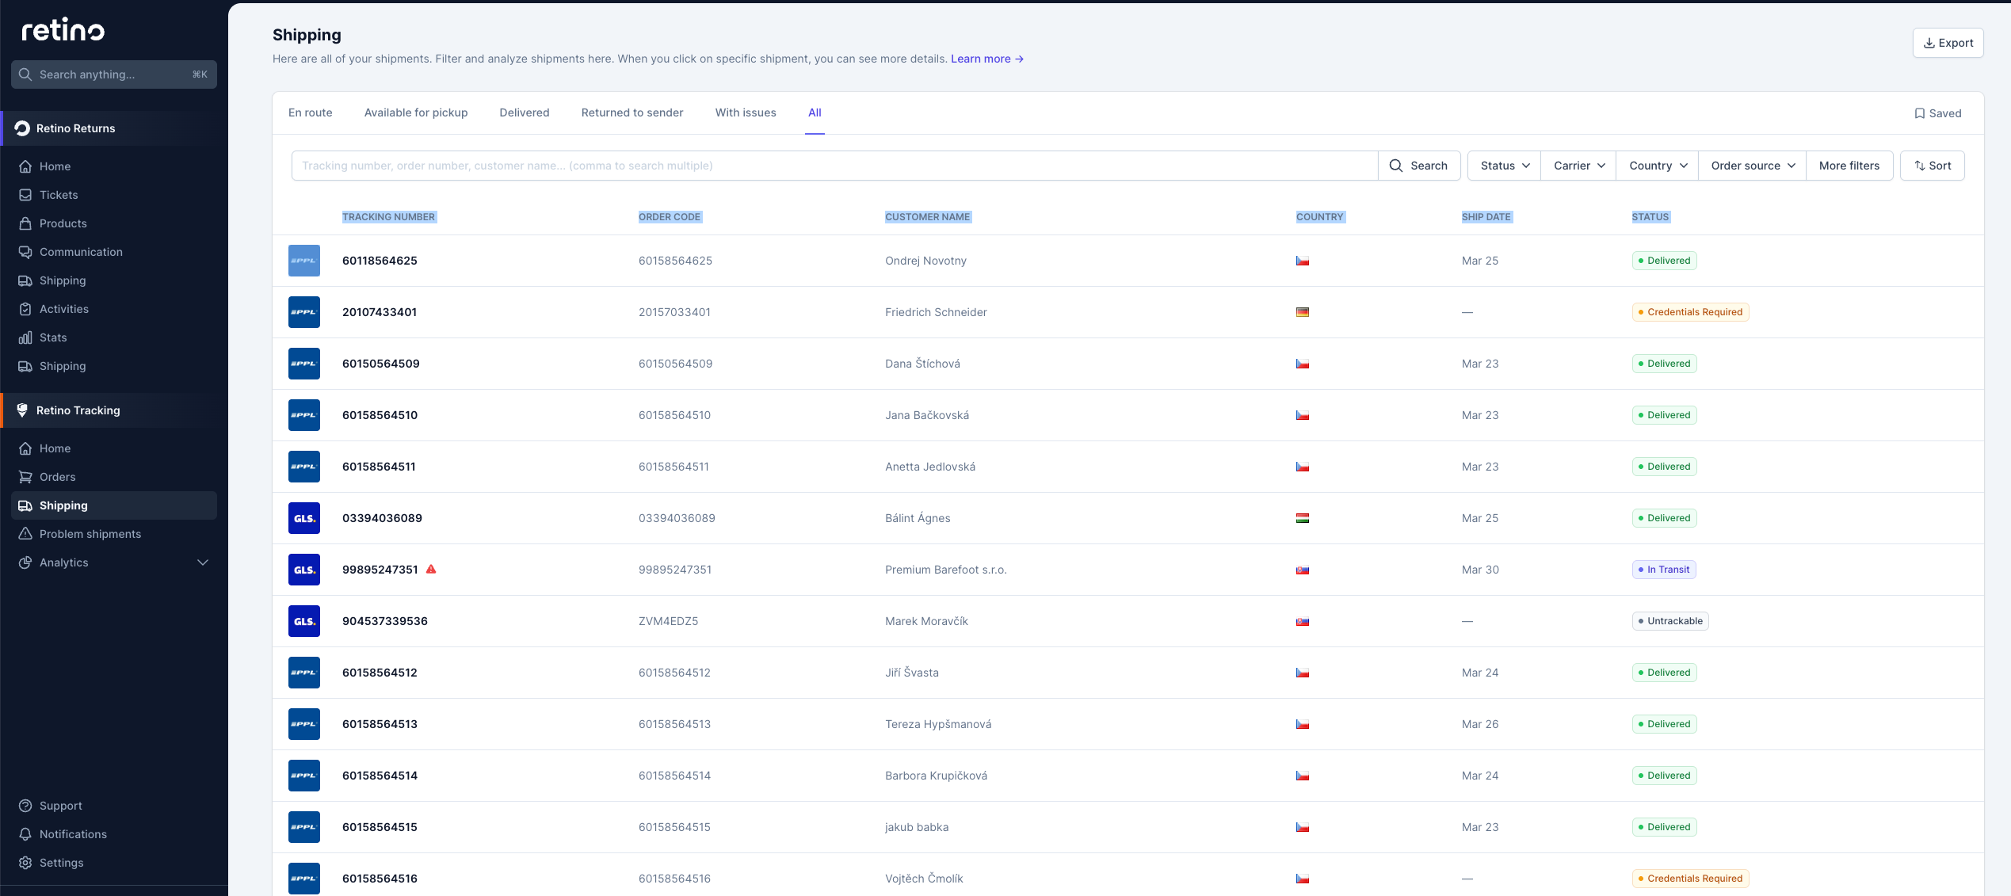Viewport: 2011px width, 896px height.
Task: Open the Search anything field in sidebar
Action: pos(114,74)
